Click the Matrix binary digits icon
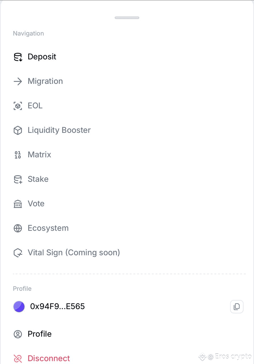Image resolution: width=254 pixels, height=364 pixels. point(18,155)
